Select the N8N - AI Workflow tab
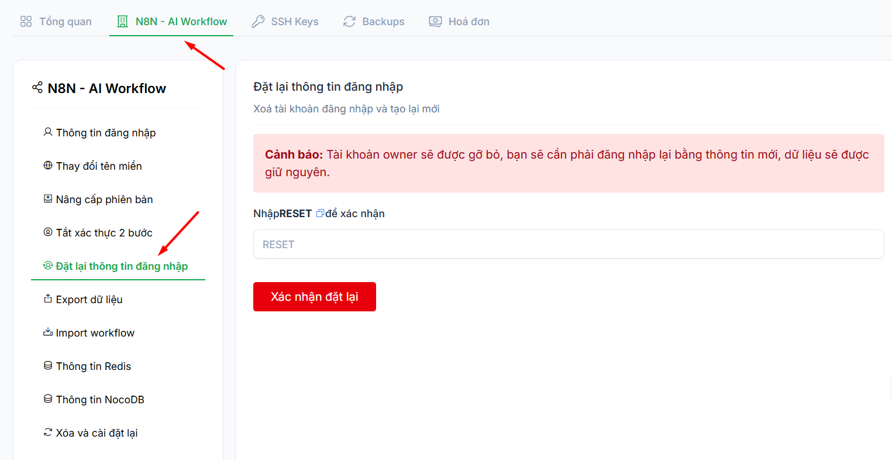The height and width of the screenshot is (460, 892). [x=171, y=22]
